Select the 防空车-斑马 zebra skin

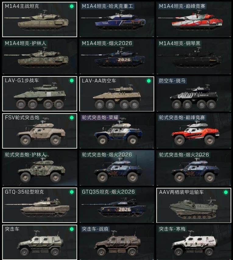(194, 94)
